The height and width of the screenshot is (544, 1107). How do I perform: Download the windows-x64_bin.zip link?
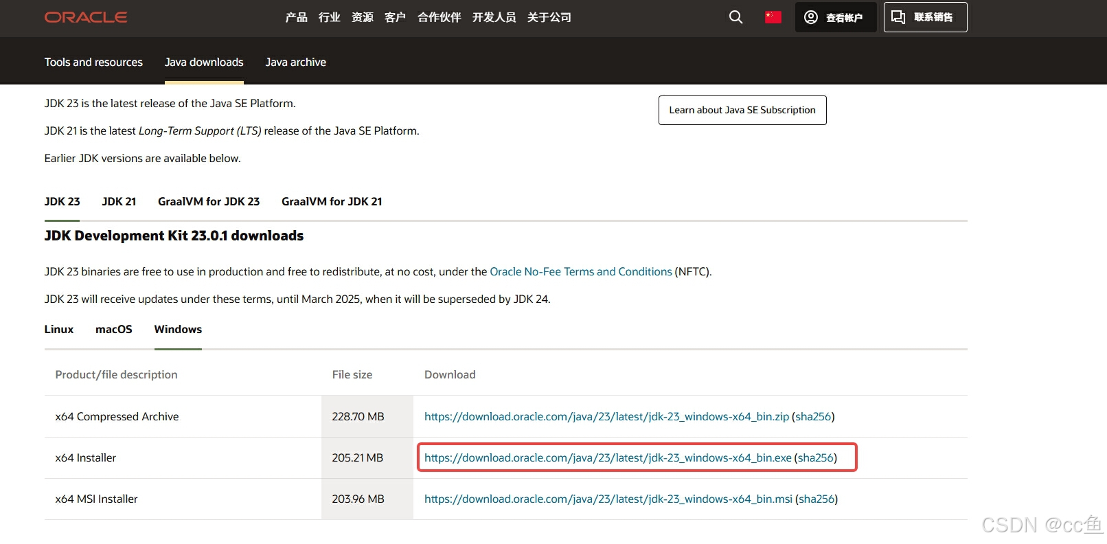[606, 416]
